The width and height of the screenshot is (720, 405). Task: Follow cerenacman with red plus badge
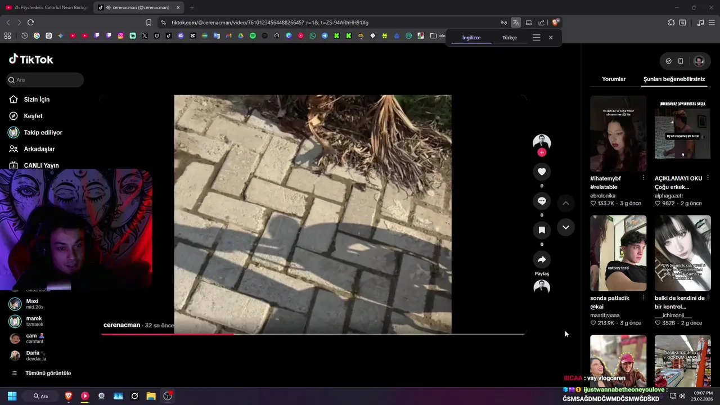pos(542,152)
